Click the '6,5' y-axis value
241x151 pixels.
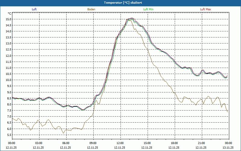coord(9,123)
